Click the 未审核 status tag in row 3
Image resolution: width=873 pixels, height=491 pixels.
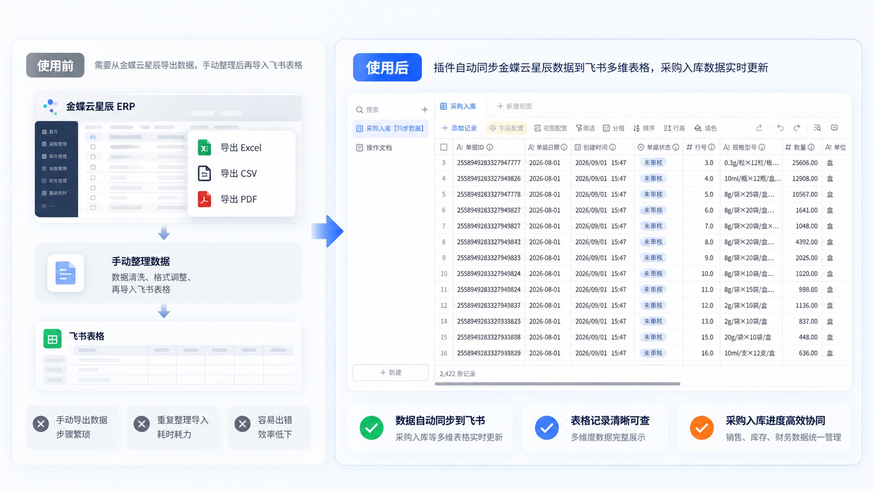(x=653, y=163)
